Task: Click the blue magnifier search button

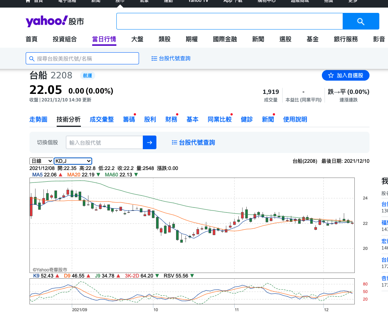Action: pos(360,21)
